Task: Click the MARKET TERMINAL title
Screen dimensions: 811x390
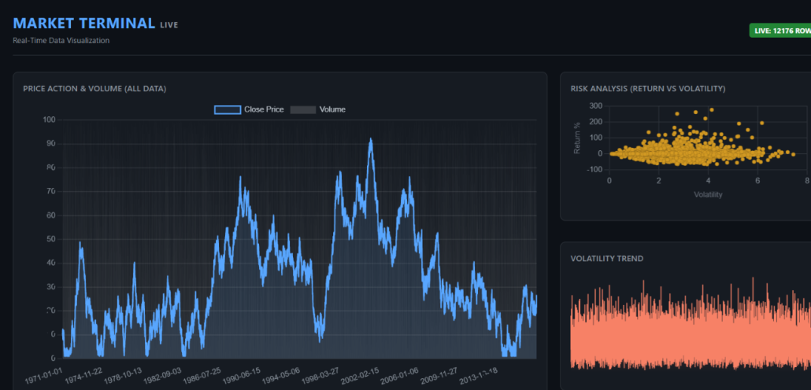Action: click(84, 23)
